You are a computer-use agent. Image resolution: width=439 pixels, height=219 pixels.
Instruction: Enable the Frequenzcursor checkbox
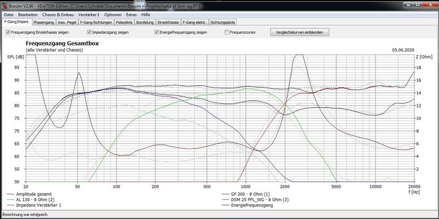[x=227, y=32]
